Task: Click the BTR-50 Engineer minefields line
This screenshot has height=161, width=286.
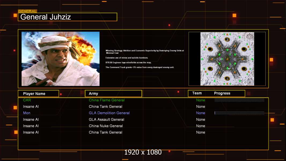Action: coord(129,63)
